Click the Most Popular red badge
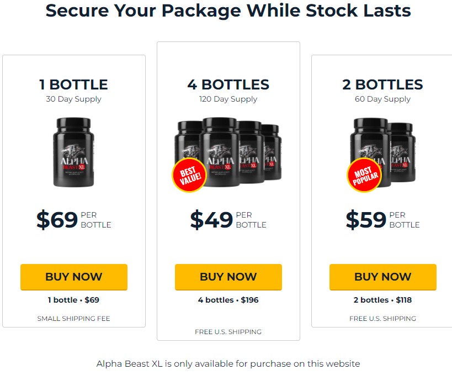Screen dimensions: 452x375 364,175
